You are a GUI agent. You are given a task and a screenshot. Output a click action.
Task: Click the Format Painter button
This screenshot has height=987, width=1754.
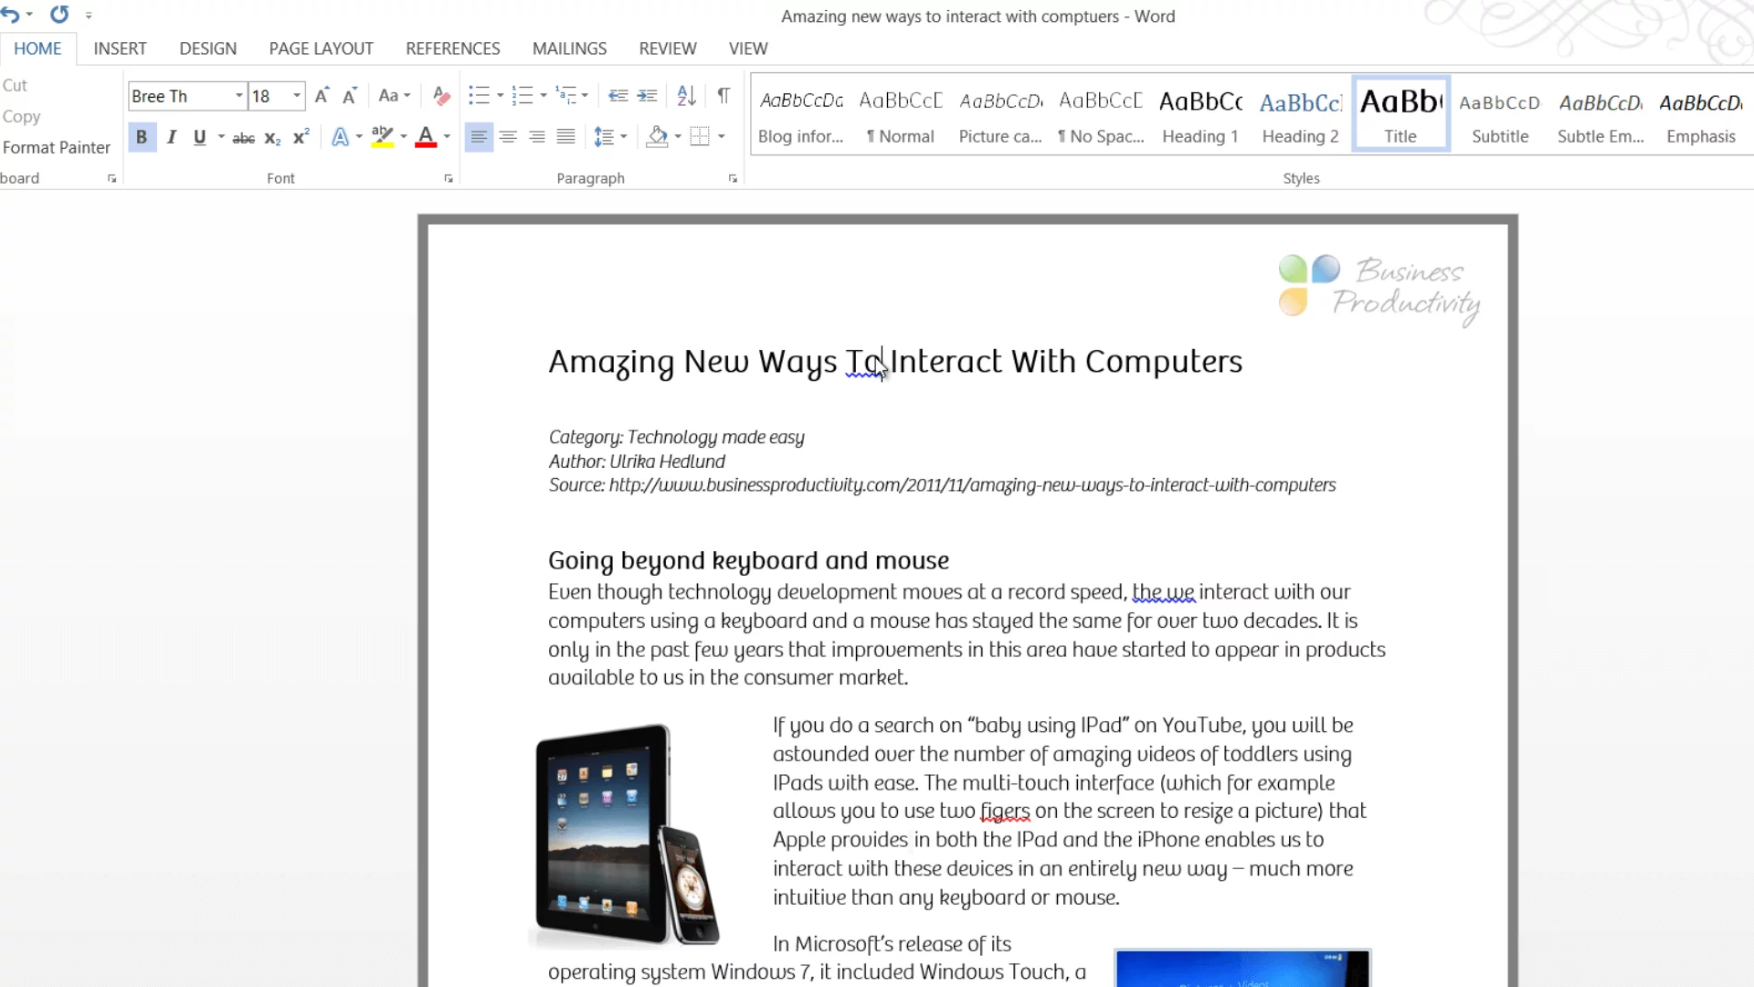coord(56,147)
